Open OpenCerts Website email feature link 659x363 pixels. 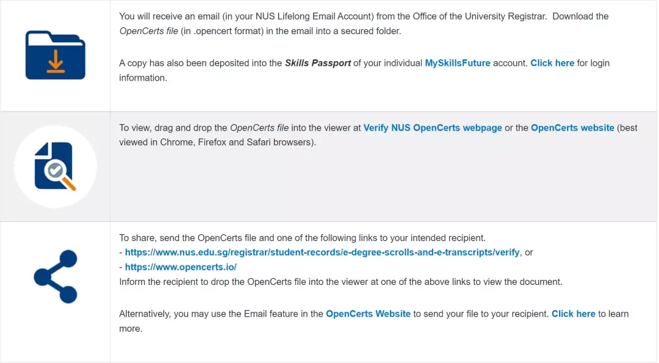point(368,314)
